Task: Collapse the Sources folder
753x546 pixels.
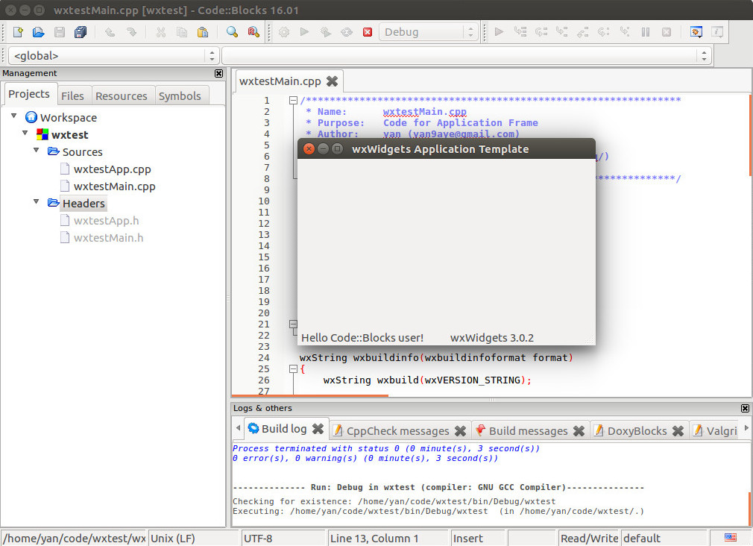Action: pos(36,150)
